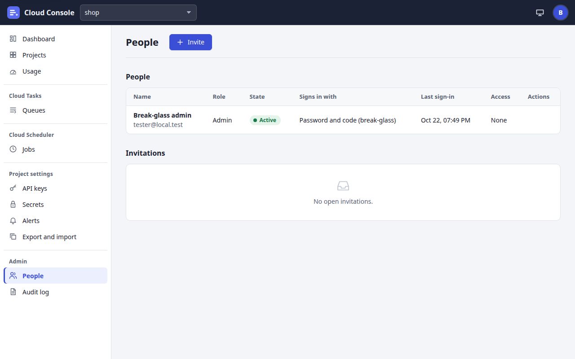The image size is (575, 359).
Task: Click the empty inbox icon under Invitations
Action: [343, 186]
